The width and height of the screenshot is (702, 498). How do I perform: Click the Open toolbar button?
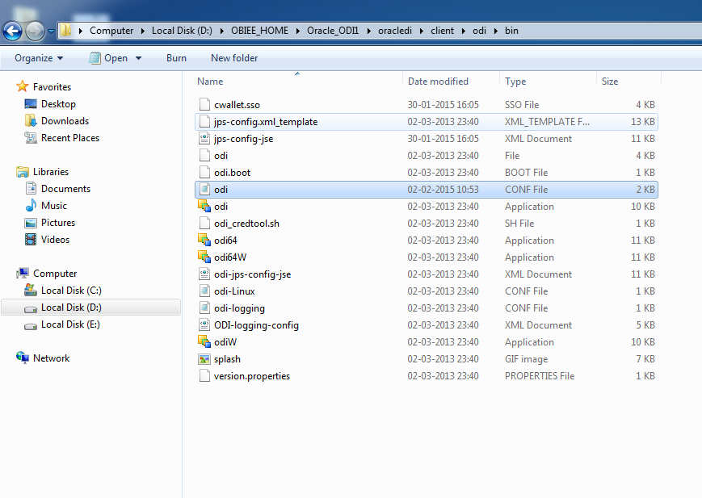coord(108,58)
